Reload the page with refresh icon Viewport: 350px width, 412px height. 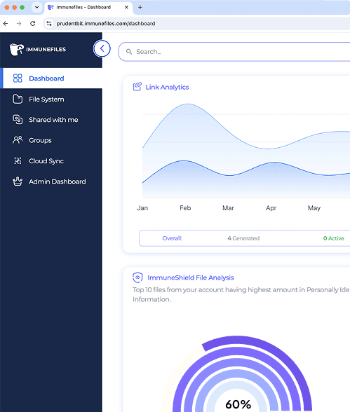[x=32, y=23]
